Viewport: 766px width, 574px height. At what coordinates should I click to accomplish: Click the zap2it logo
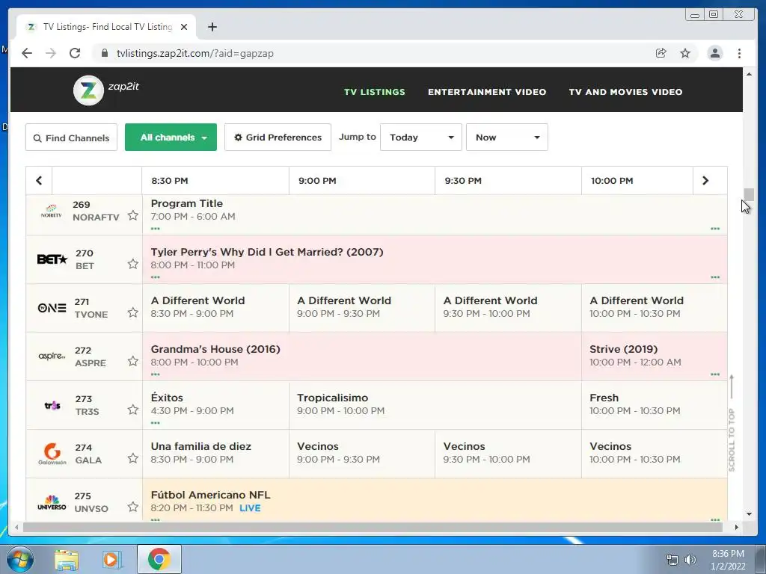point(106,90)
